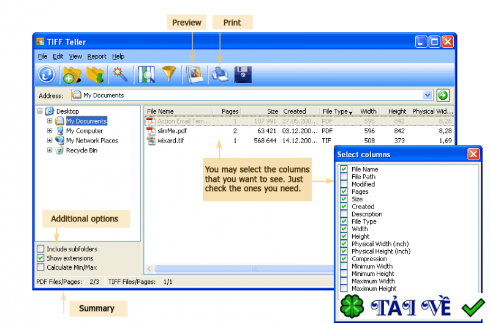The width and height of the screenshot is (490, 323).
Task: Sort by Height column header
Action: (x=394, y=111)
